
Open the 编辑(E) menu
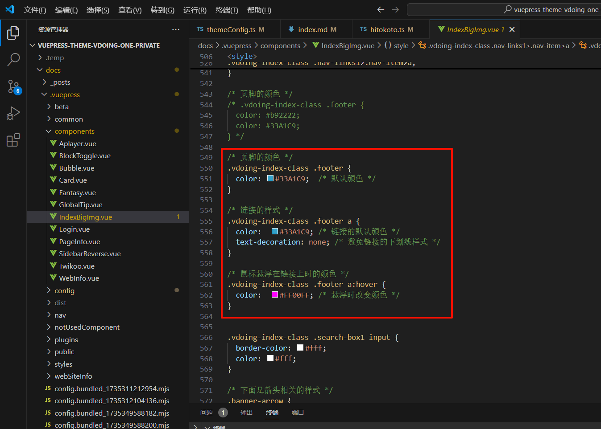[x=66, y=10]
